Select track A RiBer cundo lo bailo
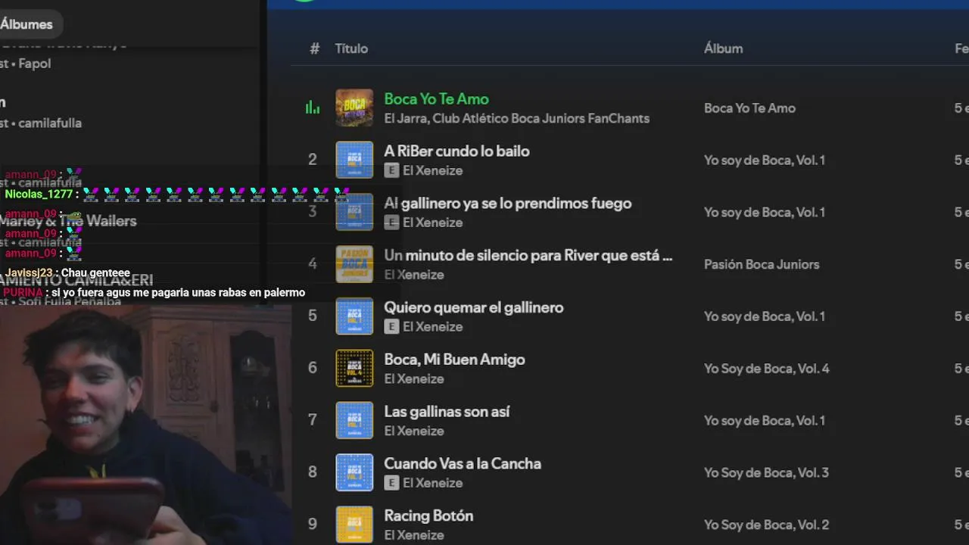The width and height of the screenshot is (969, 545). coord(456,151)
